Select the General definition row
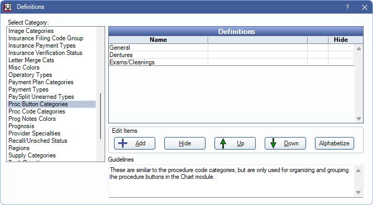Screen dimensions: 373x205 click(231, 48)
